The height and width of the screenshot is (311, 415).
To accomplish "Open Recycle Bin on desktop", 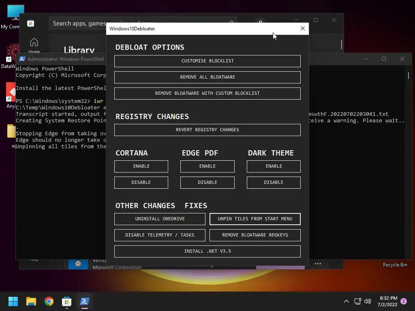I will click(x=395, y=265).
